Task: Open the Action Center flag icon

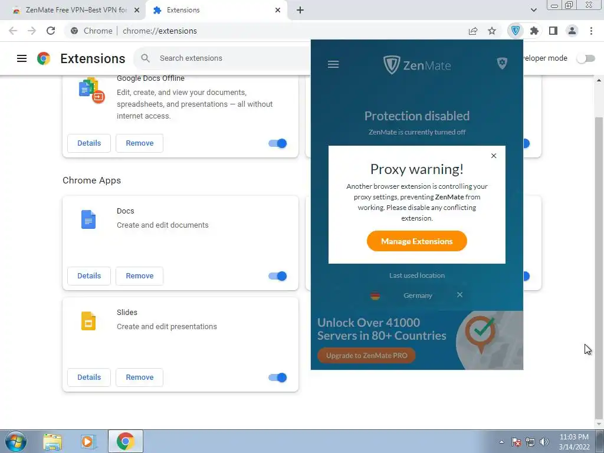Action: [x=516, y=442]
